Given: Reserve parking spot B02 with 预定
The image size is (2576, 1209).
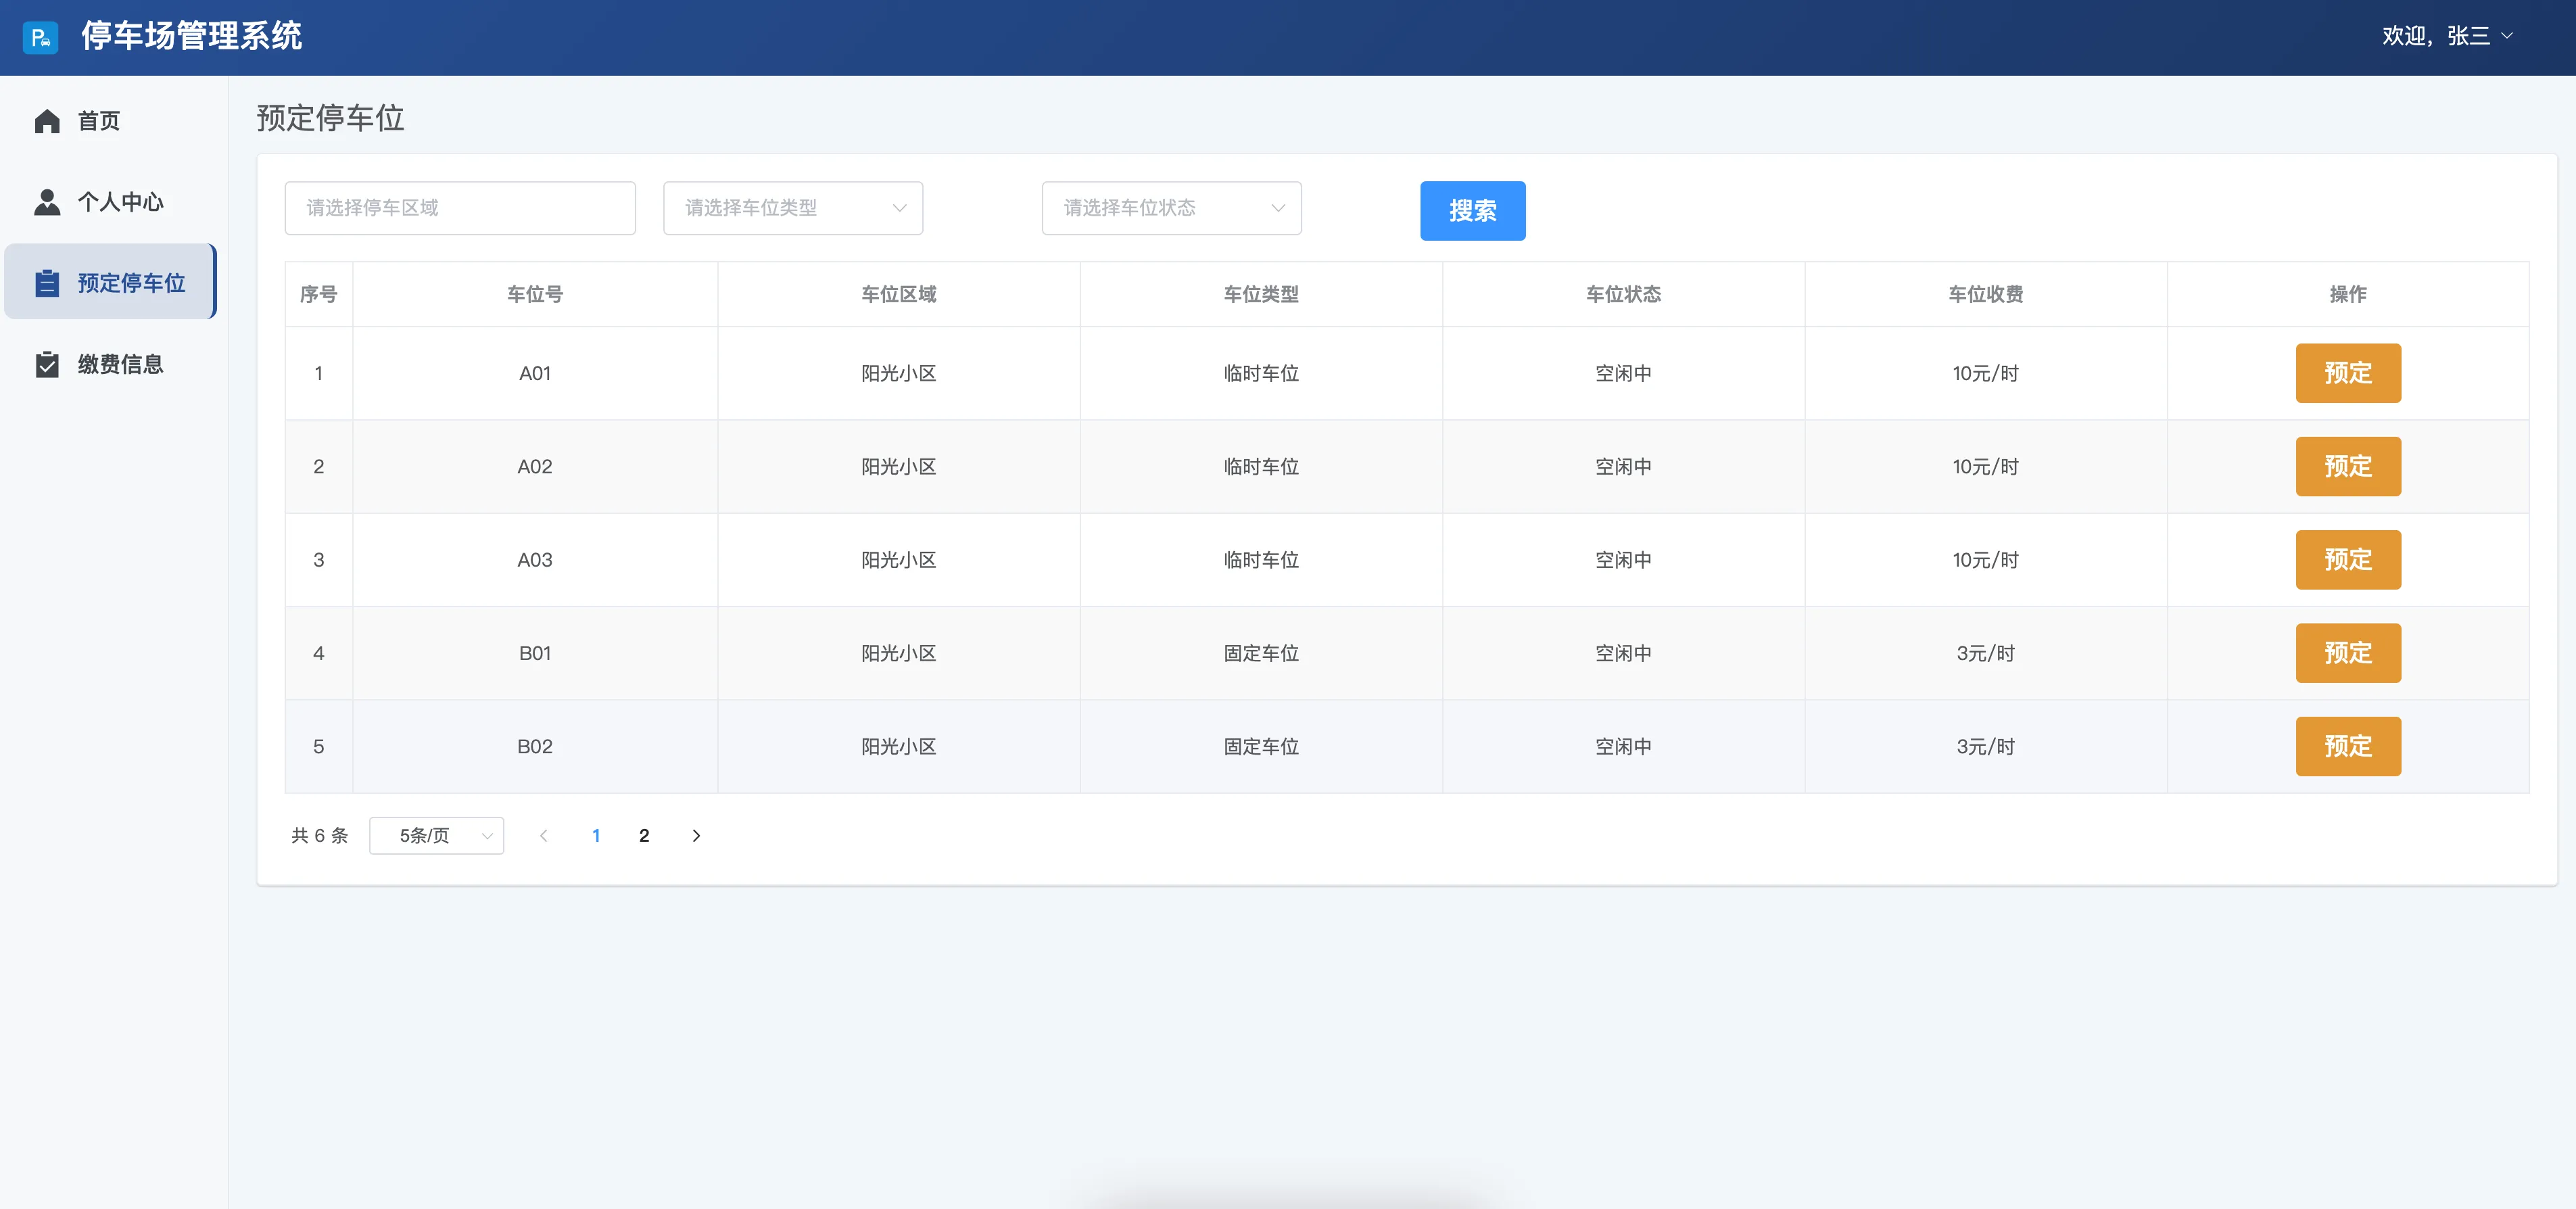Looking at the screenshot, I should coord(2347,746).
